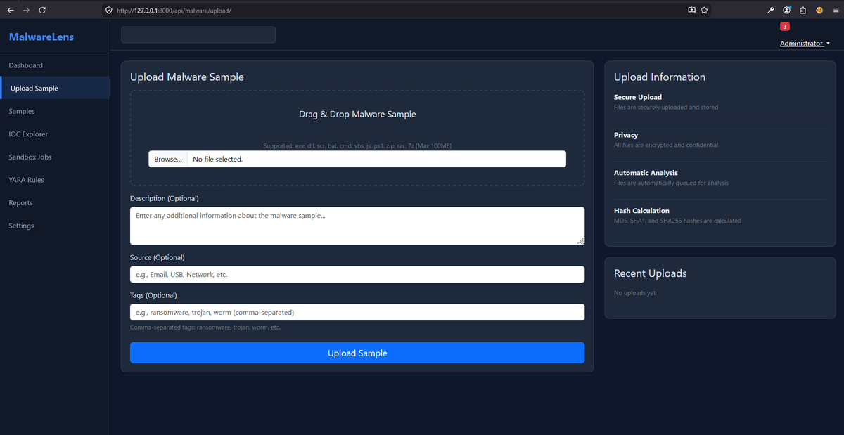The height and width of the screenshot is (435, 844).
Task: Click the blue Upload Sample button
Action: tap(357, 353)
